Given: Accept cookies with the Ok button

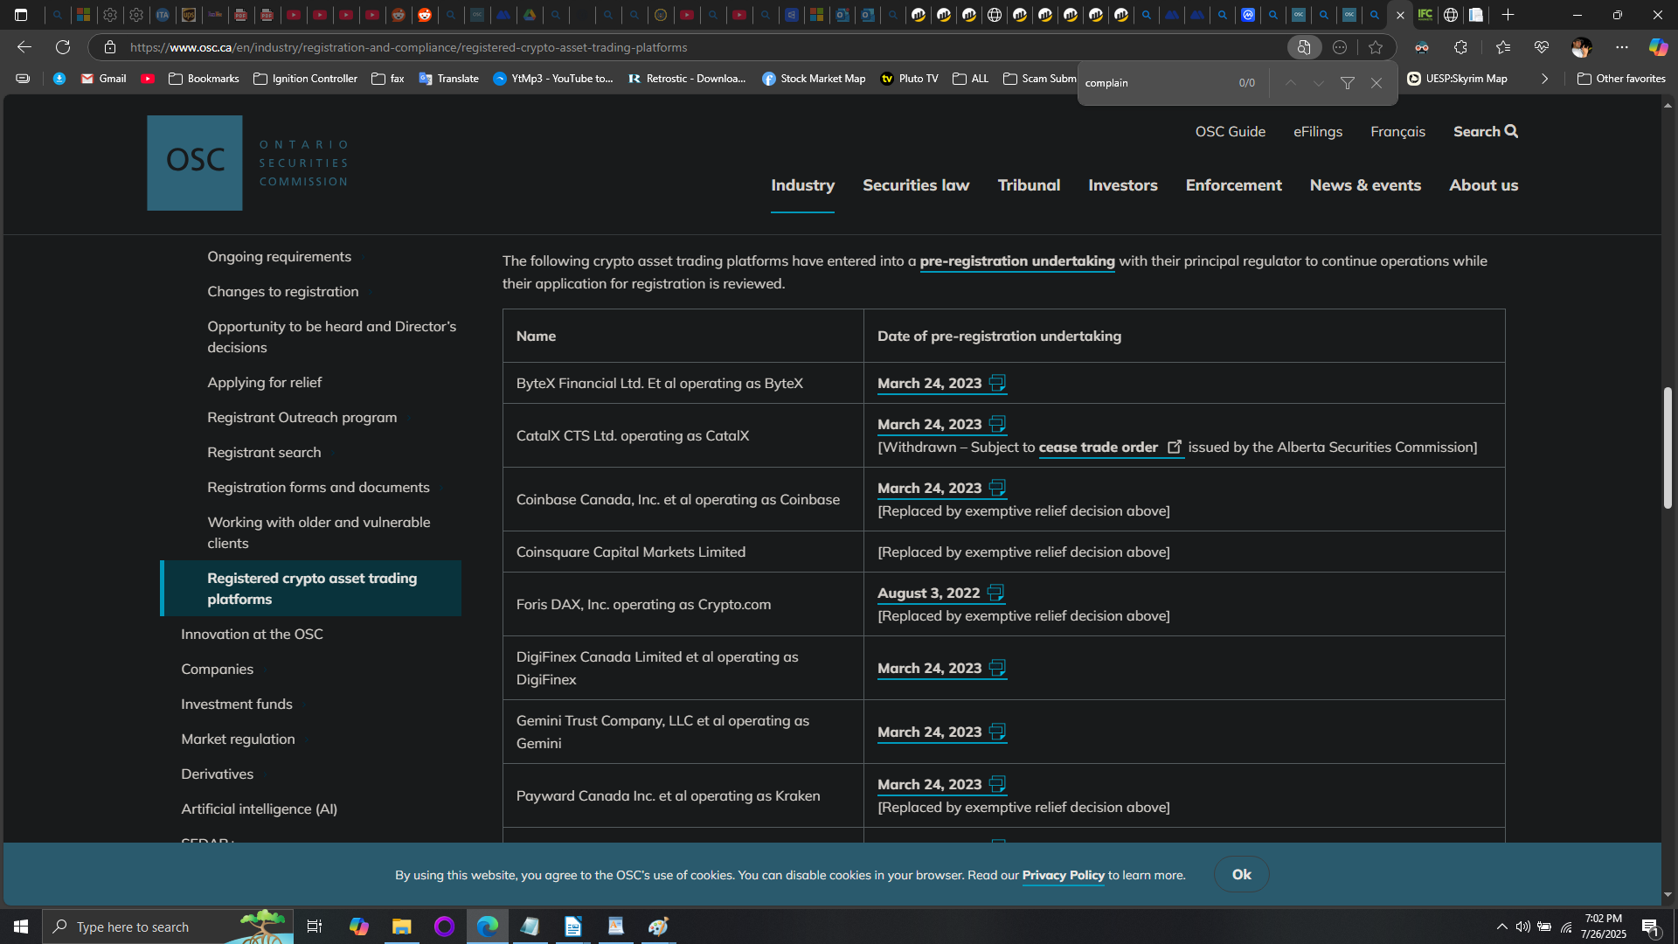Looking at the screenshot, I should tap(1241, 875).
